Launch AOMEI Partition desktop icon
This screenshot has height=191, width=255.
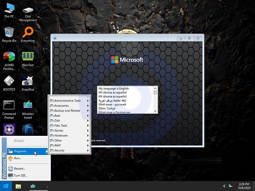9,61
